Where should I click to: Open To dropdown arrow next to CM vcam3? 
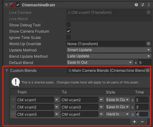(x=101, y=107)
